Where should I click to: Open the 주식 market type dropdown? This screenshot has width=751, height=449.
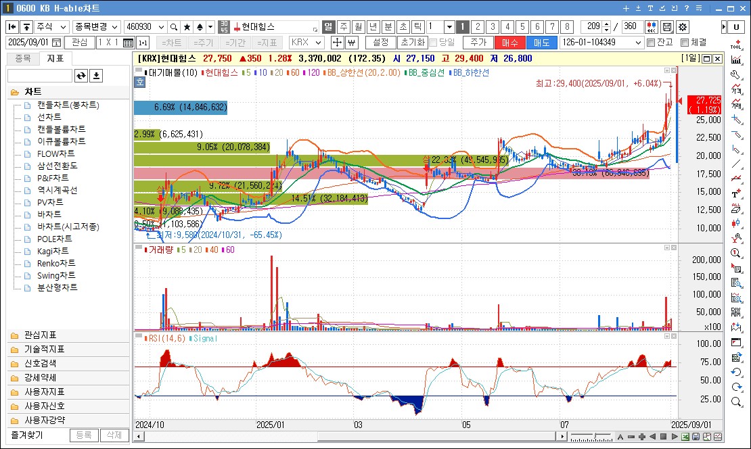52,27
